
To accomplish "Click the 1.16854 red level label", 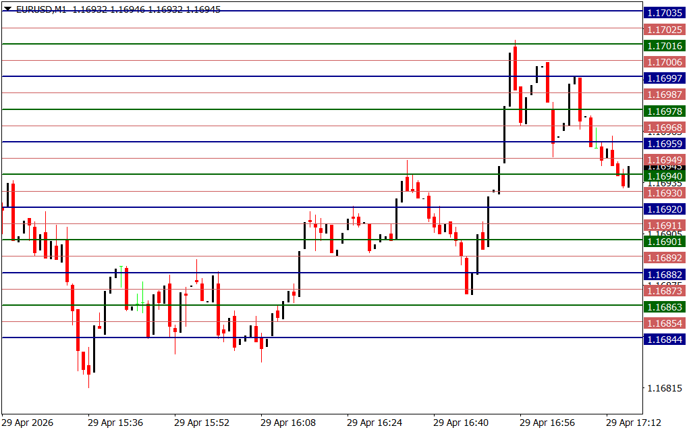I will click(x=665, y=323).
